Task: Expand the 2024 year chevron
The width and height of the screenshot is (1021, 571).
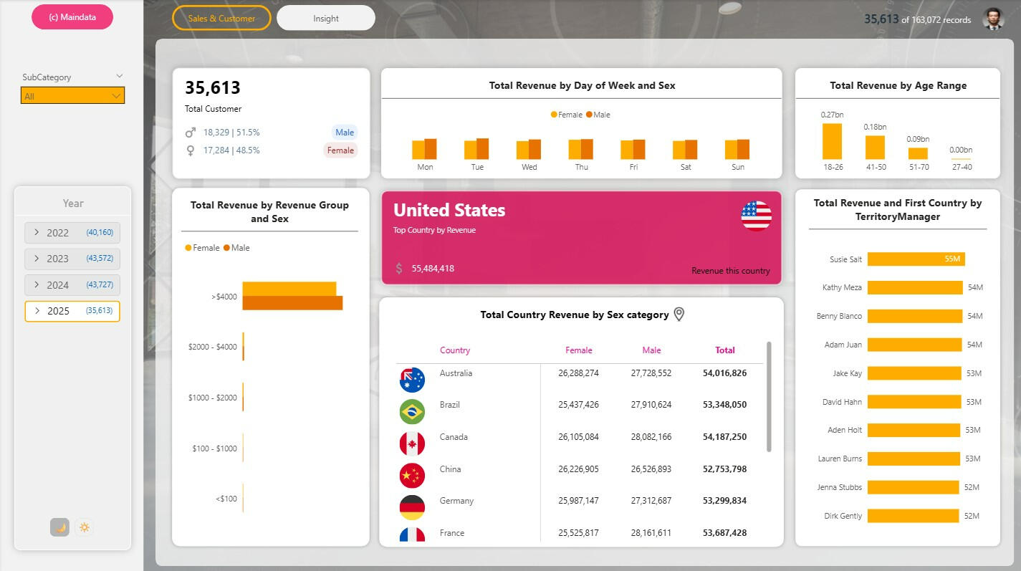Action: tap(37, 284)
